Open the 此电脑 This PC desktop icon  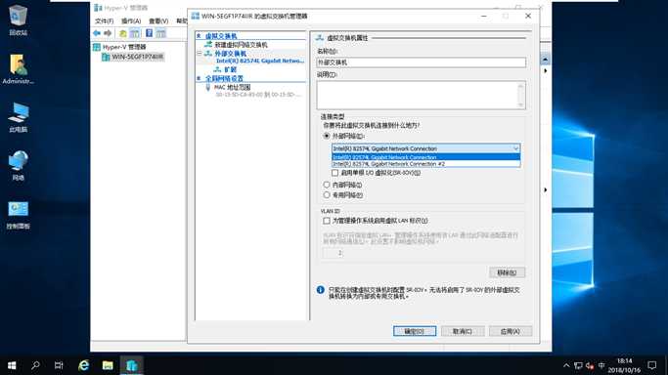click(x=18, y=117)
